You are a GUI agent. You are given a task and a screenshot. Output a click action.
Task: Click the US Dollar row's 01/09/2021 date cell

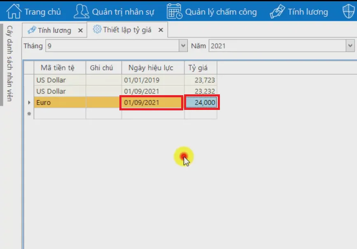click(153, 91)
